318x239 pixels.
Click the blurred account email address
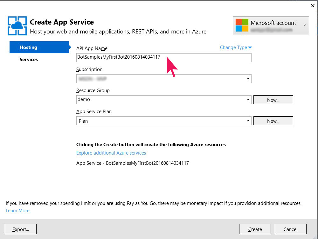(271, 30)
